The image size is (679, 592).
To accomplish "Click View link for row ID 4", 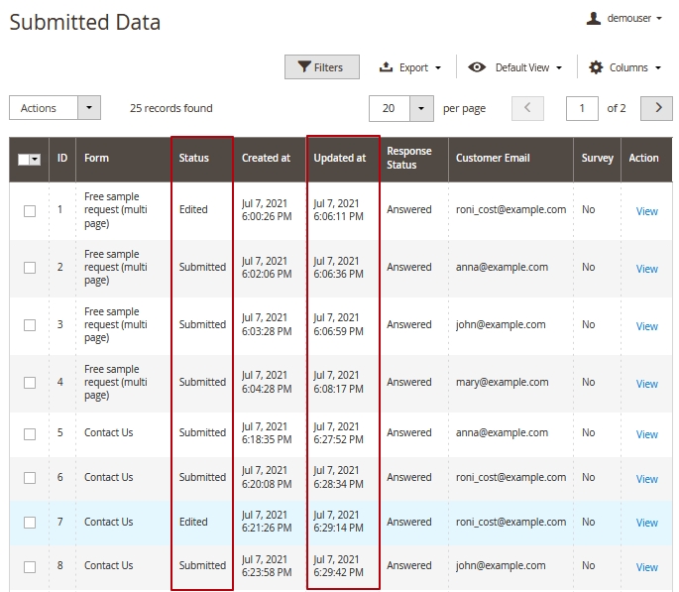I will click(646, 384).
